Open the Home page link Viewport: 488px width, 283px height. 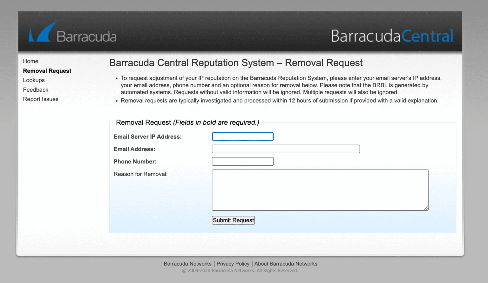30,61
